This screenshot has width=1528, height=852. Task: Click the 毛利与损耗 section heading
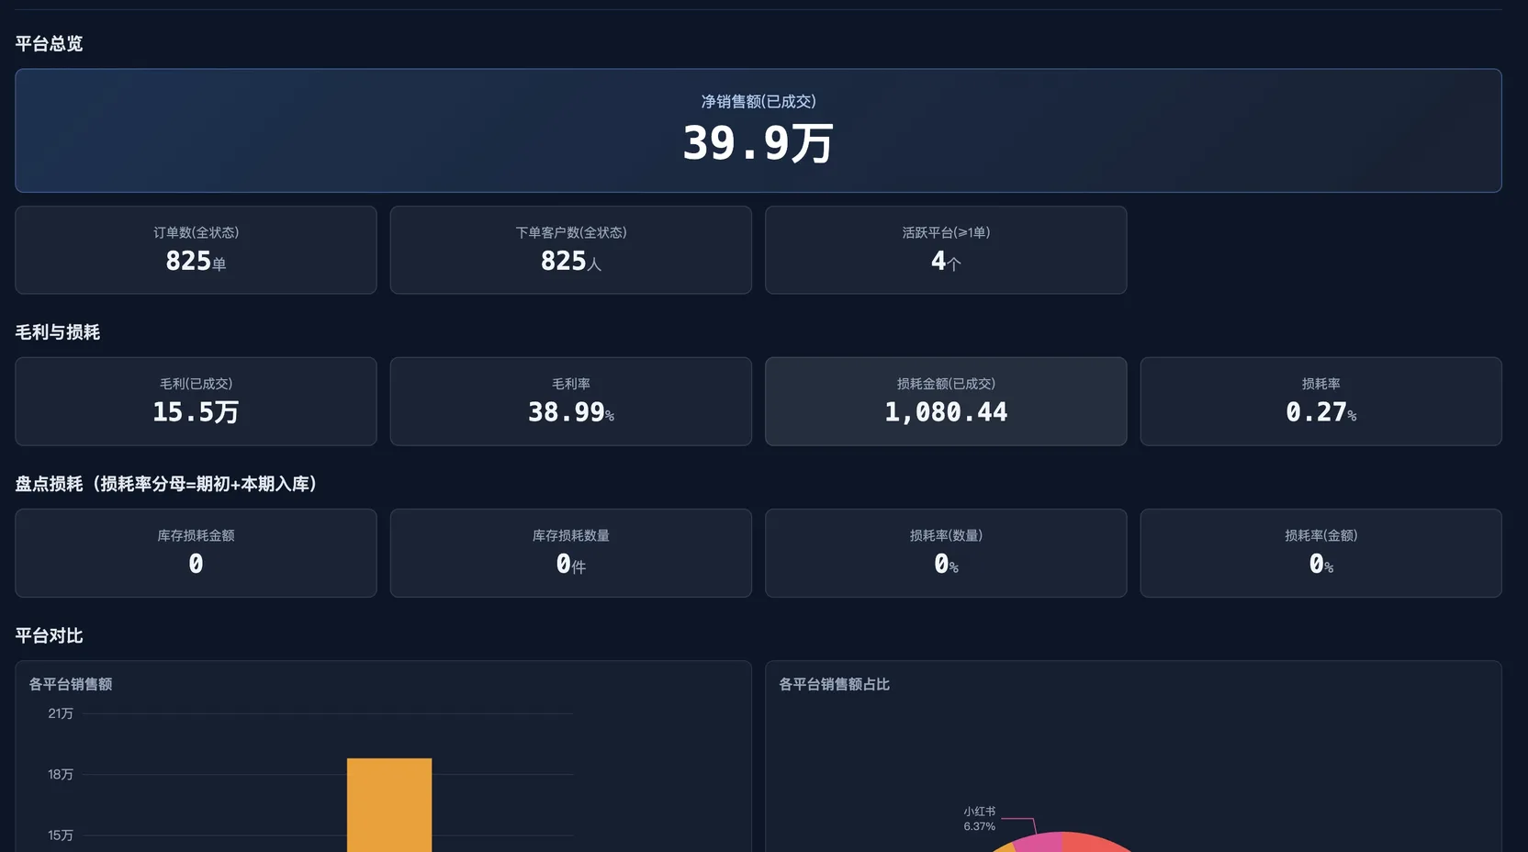click(x=57, y=332)
